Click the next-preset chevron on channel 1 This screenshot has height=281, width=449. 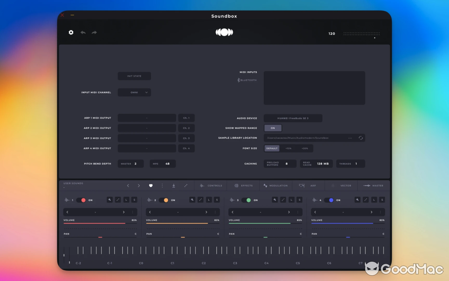click(x=123, y=212)
